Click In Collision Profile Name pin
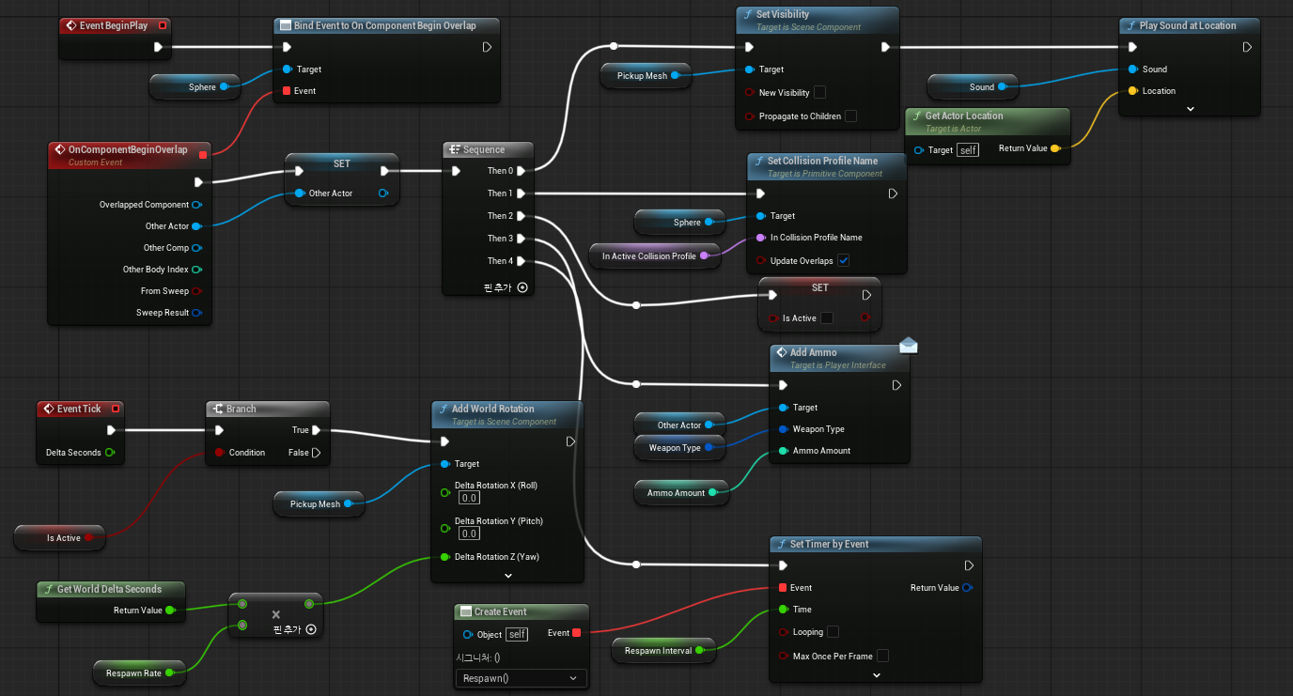The width and height of the screenshot is (1293, 696). pos(761,238)
